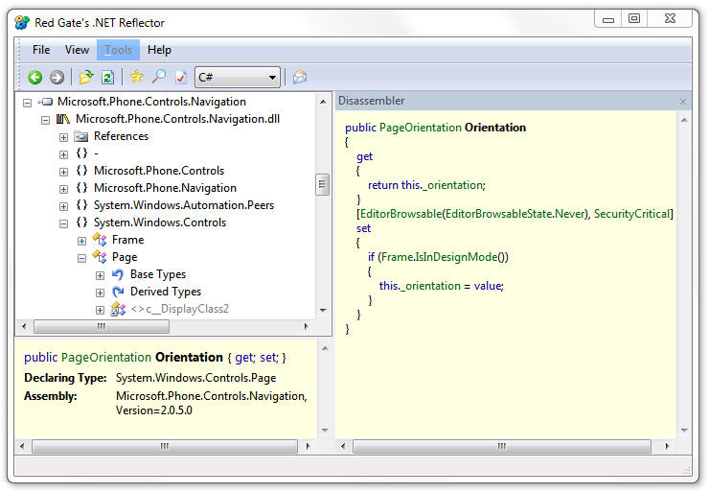709x492 pixels.
Task: Open the Help menu
Action: (x=159, y=50)
